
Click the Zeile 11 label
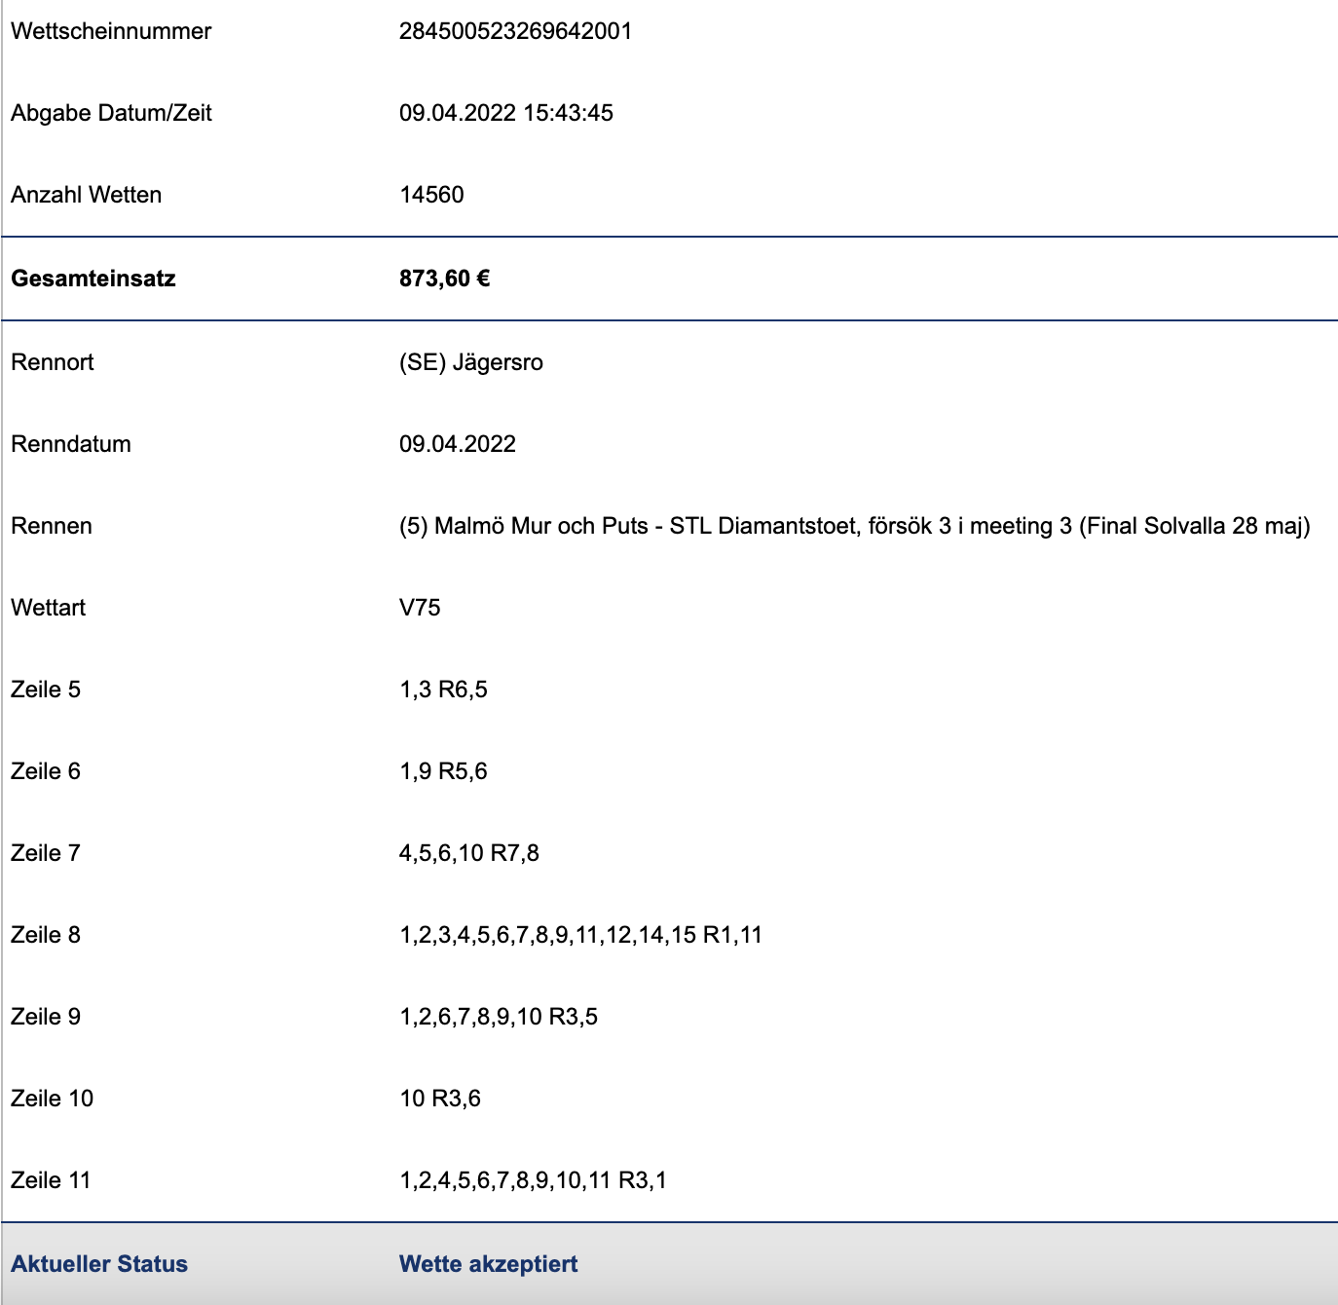[x=51, y=1180]
